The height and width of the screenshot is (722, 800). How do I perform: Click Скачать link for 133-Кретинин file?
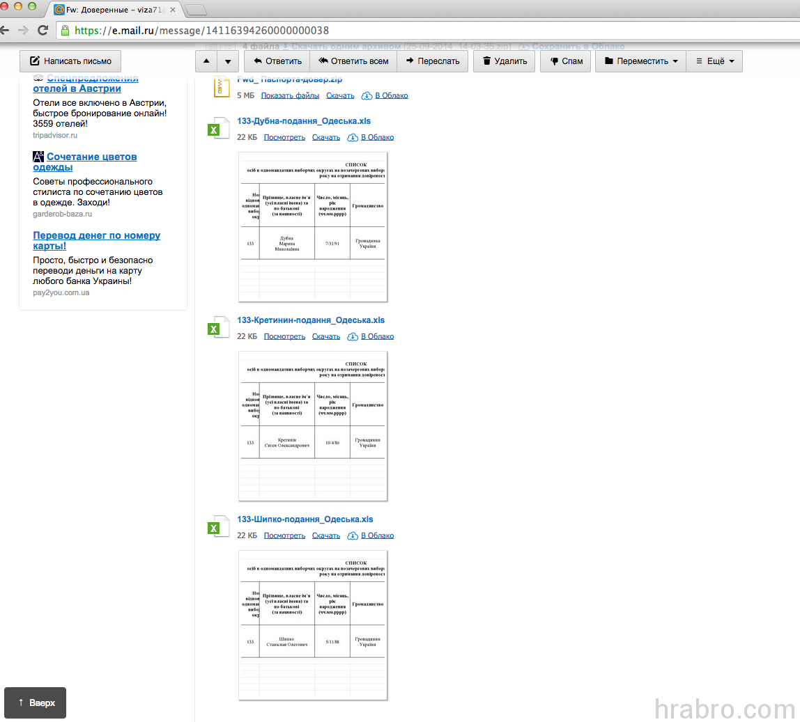326,336
